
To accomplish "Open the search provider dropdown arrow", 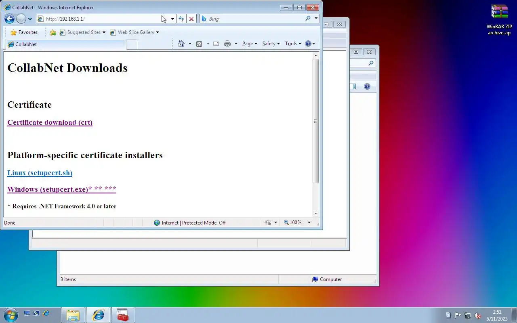I will 316,19.
